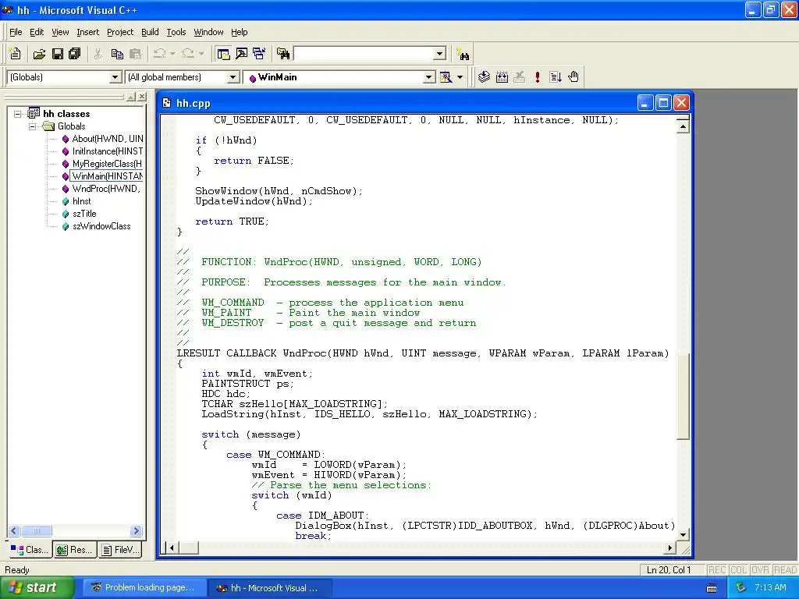Viewport: 799px width, 599px height.
Task: Click the Windows Start button
Action: pos(37,587)
